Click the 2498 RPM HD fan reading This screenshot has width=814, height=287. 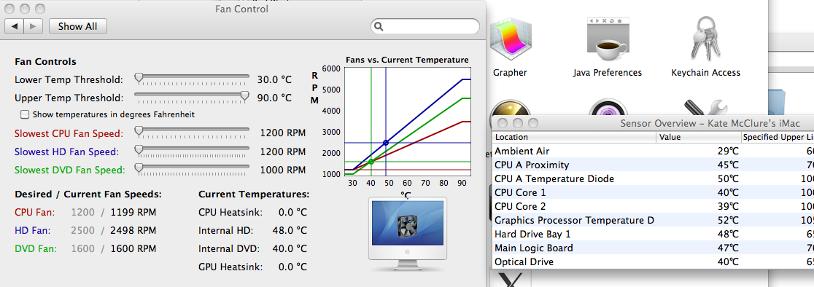point(133,230)
